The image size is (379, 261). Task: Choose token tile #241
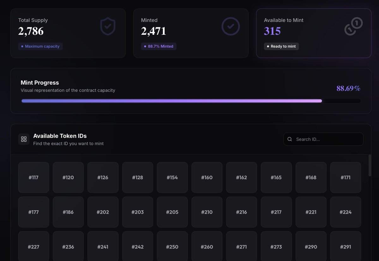[x=103, y=246]
